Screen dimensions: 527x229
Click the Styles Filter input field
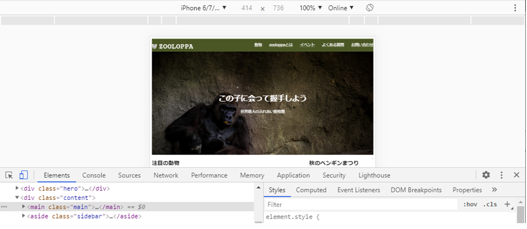(361, 205)
